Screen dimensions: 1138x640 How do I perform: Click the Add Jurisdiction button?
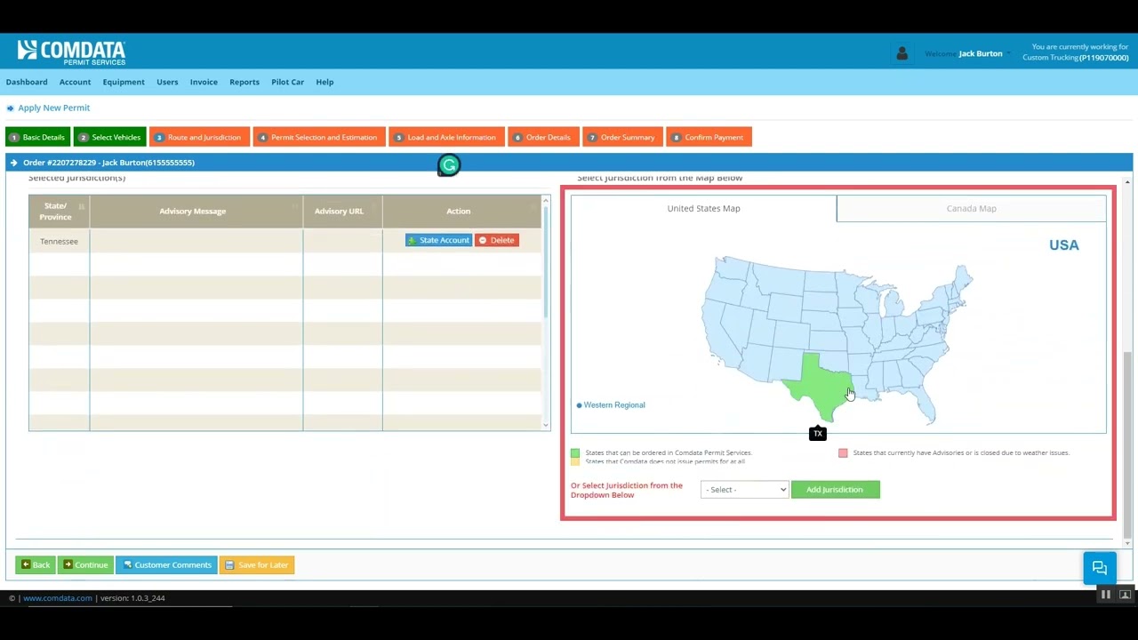pos(835,490)
